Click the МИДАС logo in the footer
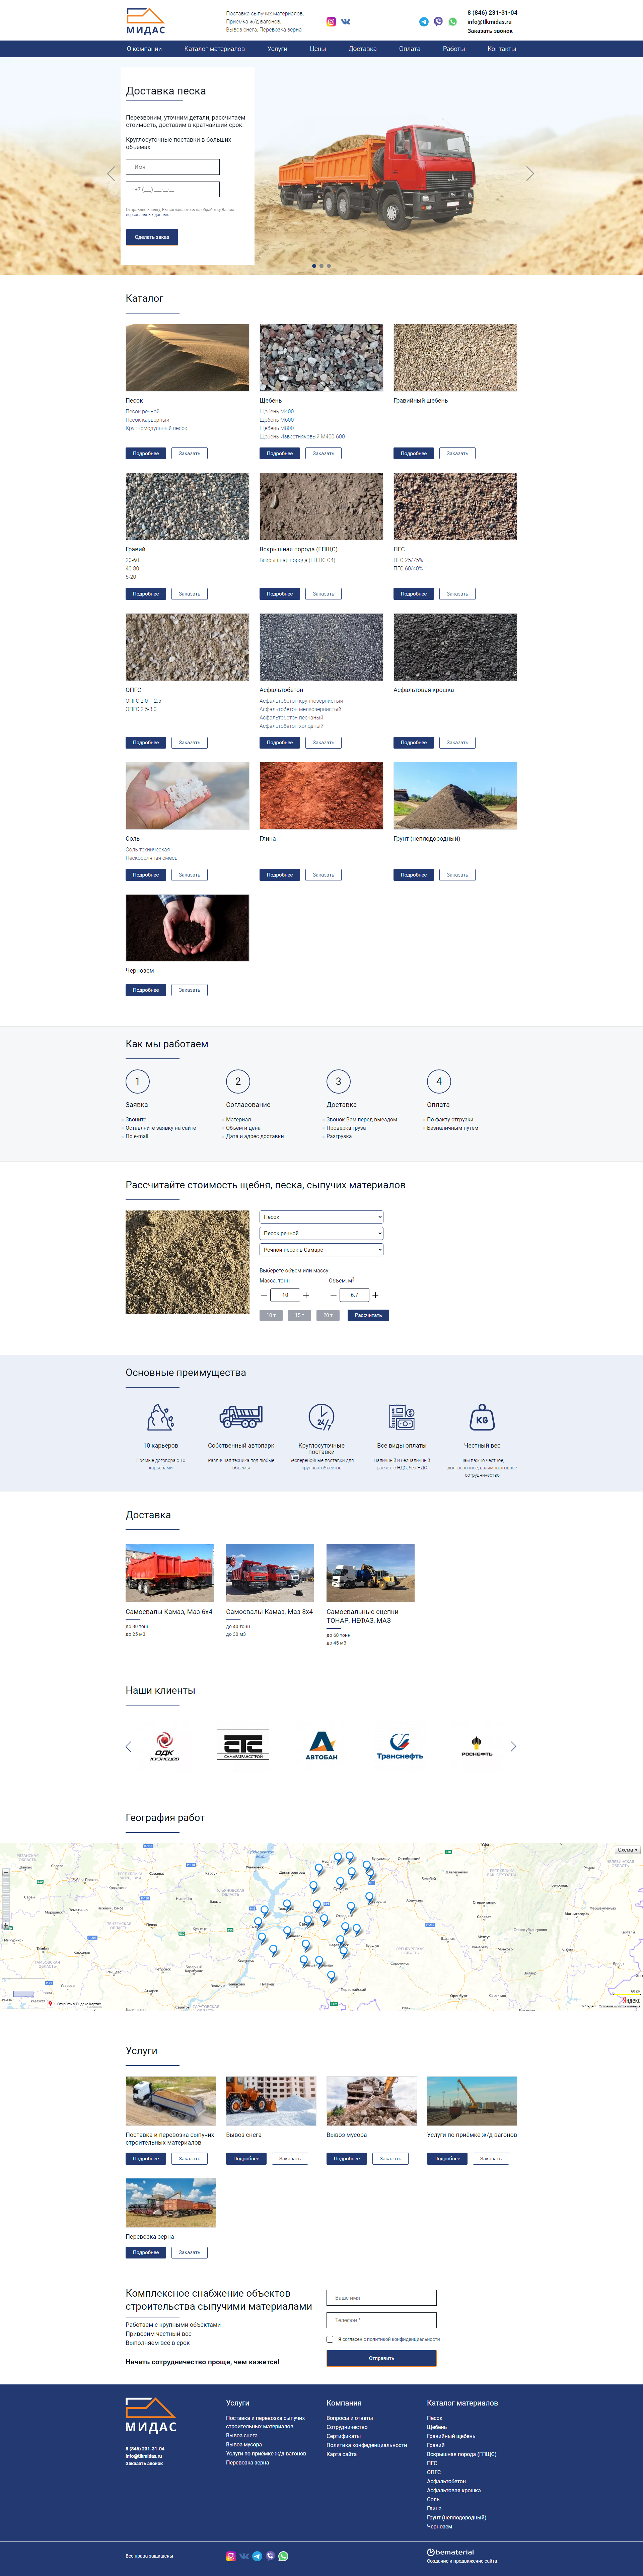This screenshot has height=2576, width=643. (151, 2415)
